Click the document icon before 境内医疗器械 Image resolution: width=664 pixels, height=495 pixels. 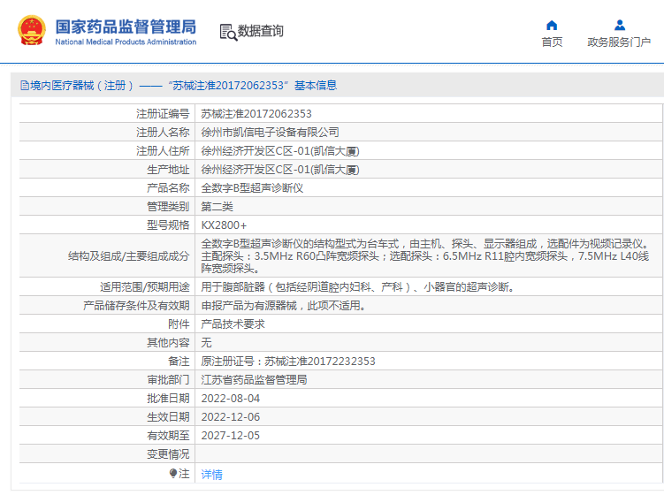25,86
